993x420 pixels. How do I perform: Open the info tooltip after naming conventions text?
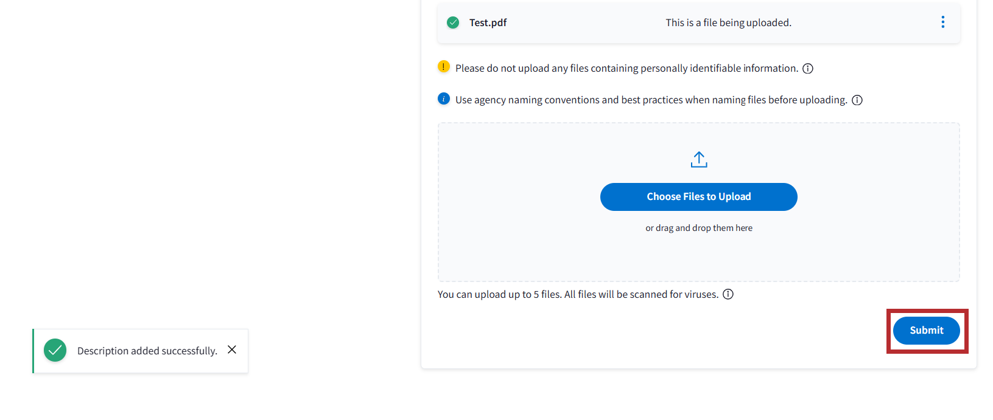[x=857, y=100]
